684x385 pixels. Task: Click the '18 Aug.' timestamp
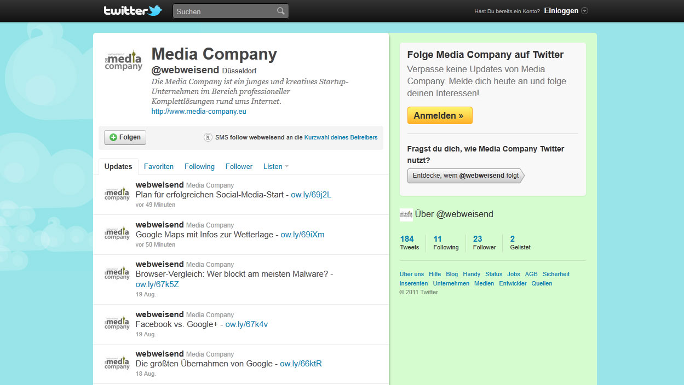click(x=146, y=374)
